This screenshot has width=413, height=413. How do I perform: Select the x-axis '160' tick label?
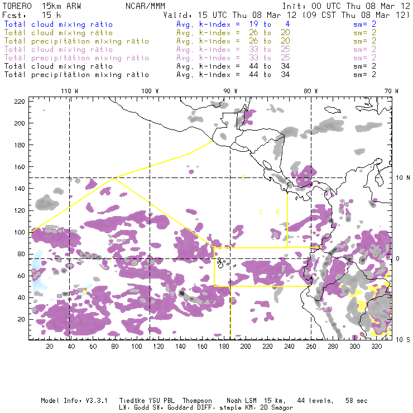[202, 347]
